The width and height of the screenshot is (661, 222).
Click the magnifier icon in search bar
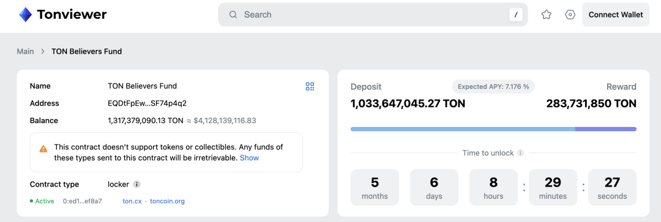[233, 15]
